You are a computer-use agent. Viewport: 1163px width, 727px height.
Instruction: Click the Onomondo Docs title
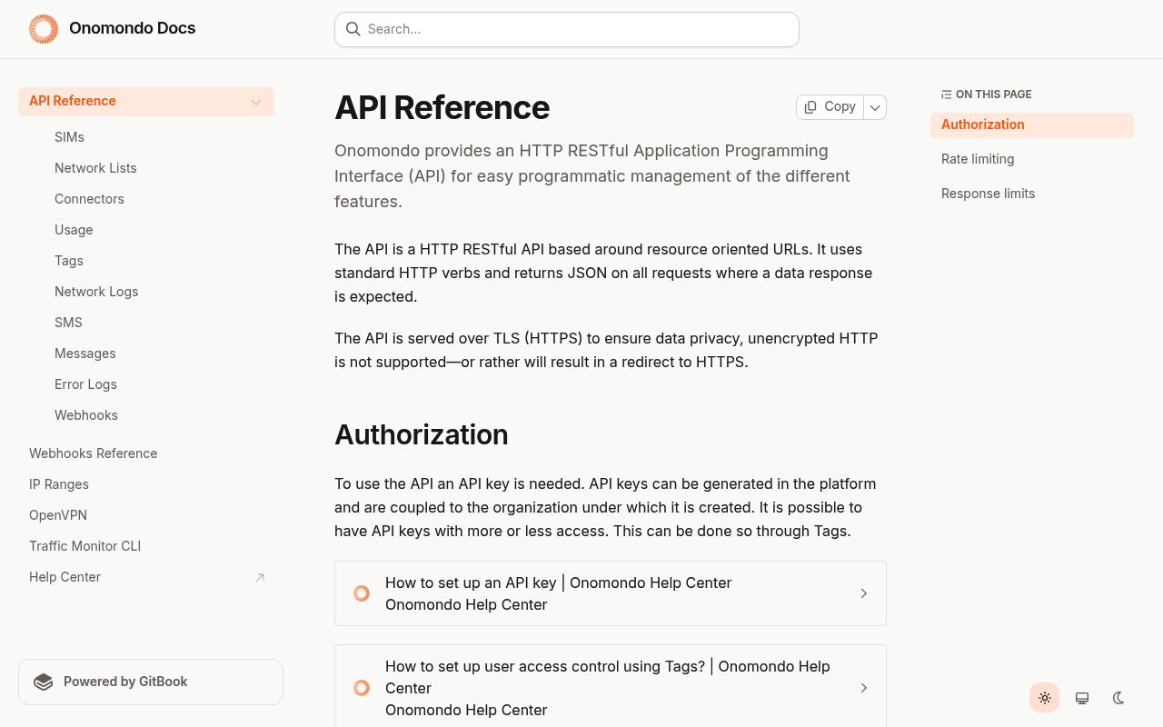[x=133, y=28]
